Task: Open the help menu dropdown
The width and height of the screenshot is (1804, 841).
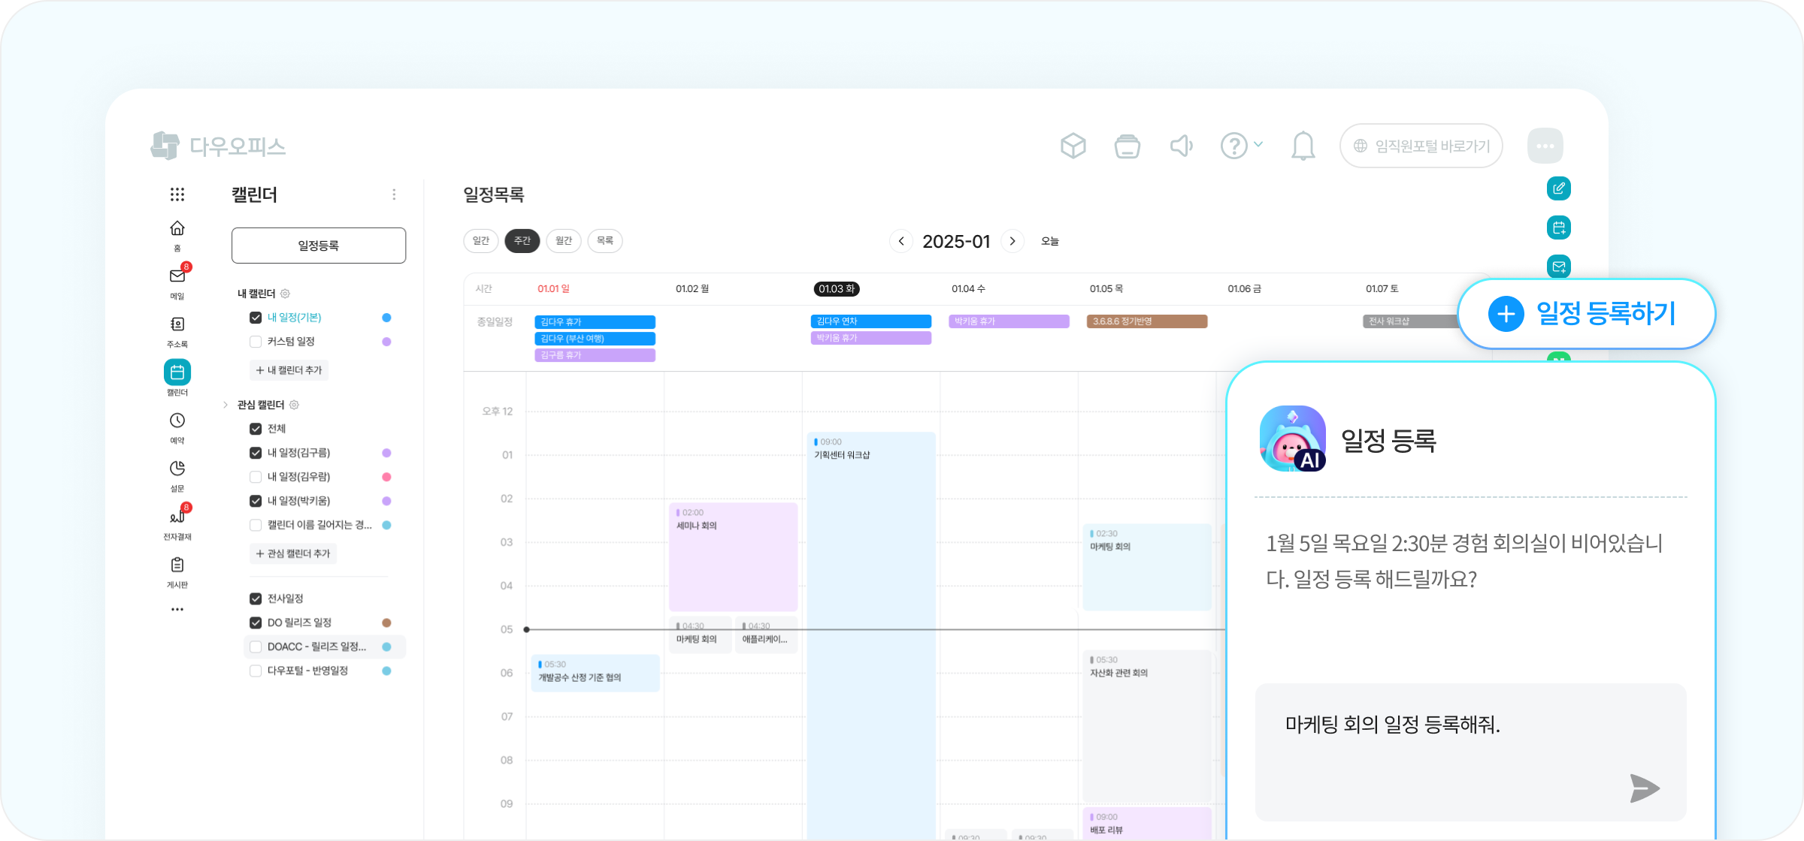Action: pos(1242,146)
